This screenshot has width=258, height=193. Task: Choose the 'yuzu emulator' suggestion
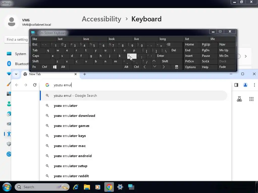pos(134,106)
